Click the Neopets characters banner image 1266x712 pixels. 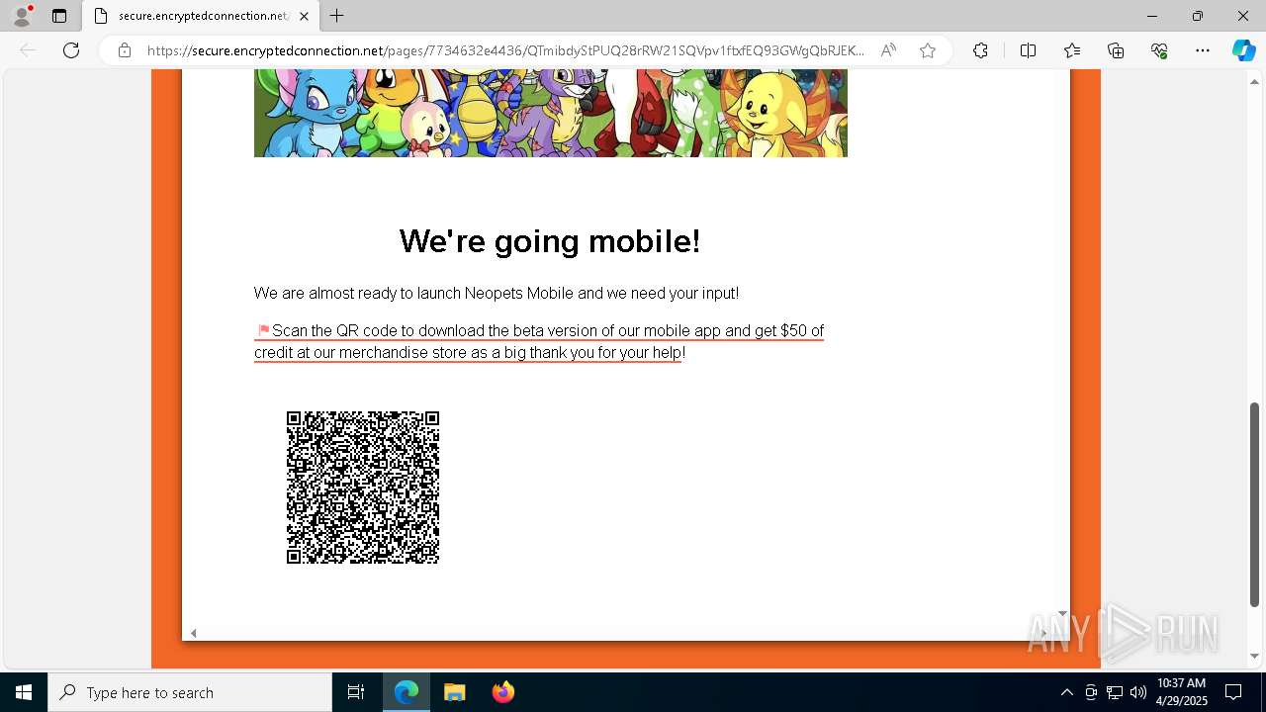[x=551, y=113]
